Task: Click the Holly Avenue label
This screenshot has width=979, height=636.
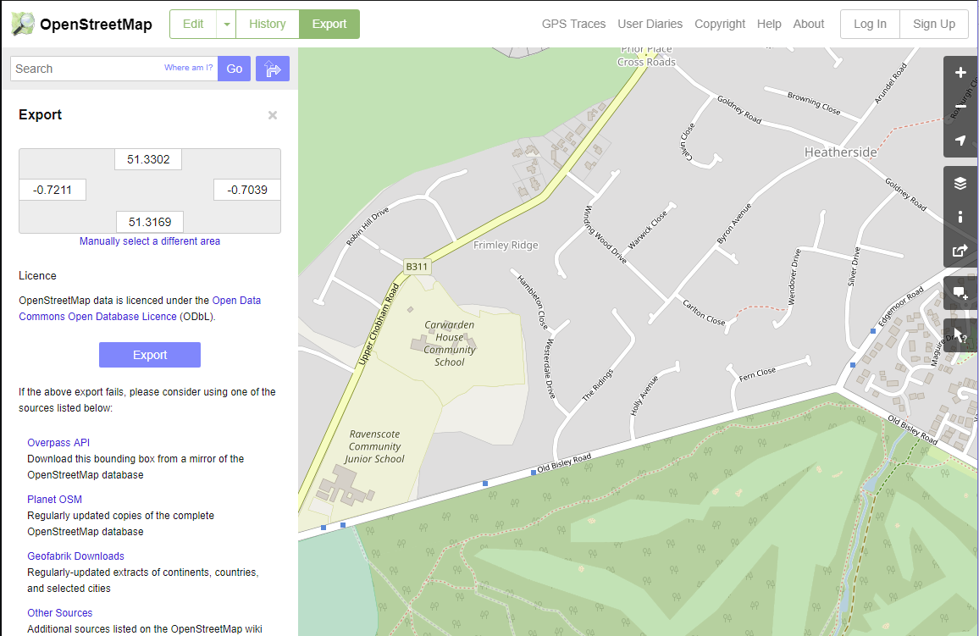Action: [644, 395]
